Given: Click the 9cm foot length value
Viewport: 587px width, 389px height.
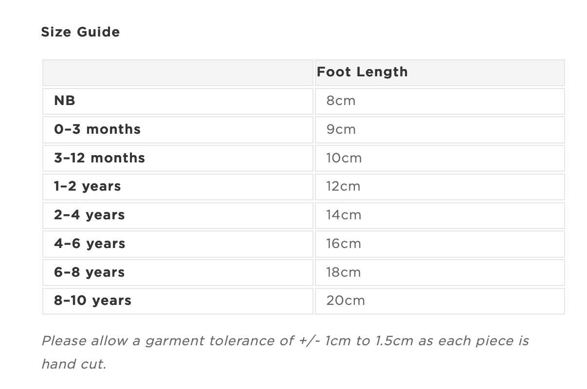Looking at the screenshot, I should pyautogui.click(x=341, y=129).
